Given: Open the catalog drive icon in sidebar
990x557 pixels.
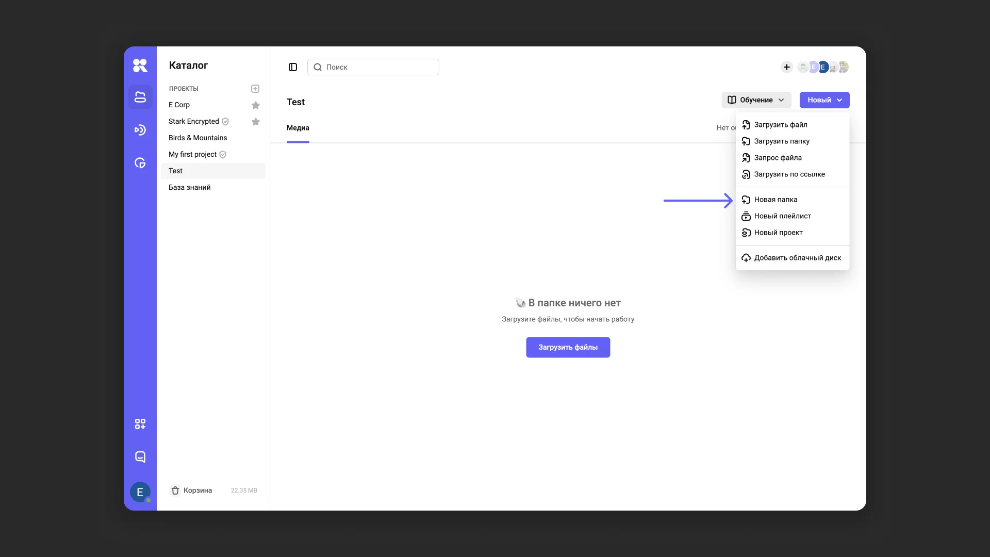Looking at the screenshot, I should 140,97.
